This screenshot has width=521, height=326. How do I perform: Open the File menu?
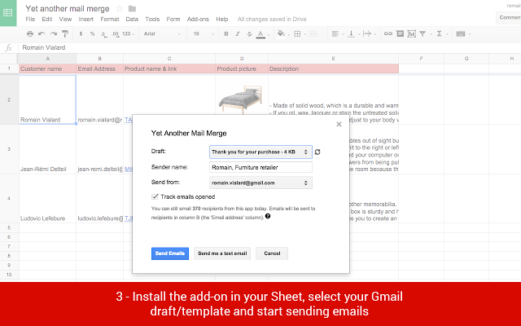[30, 20]
